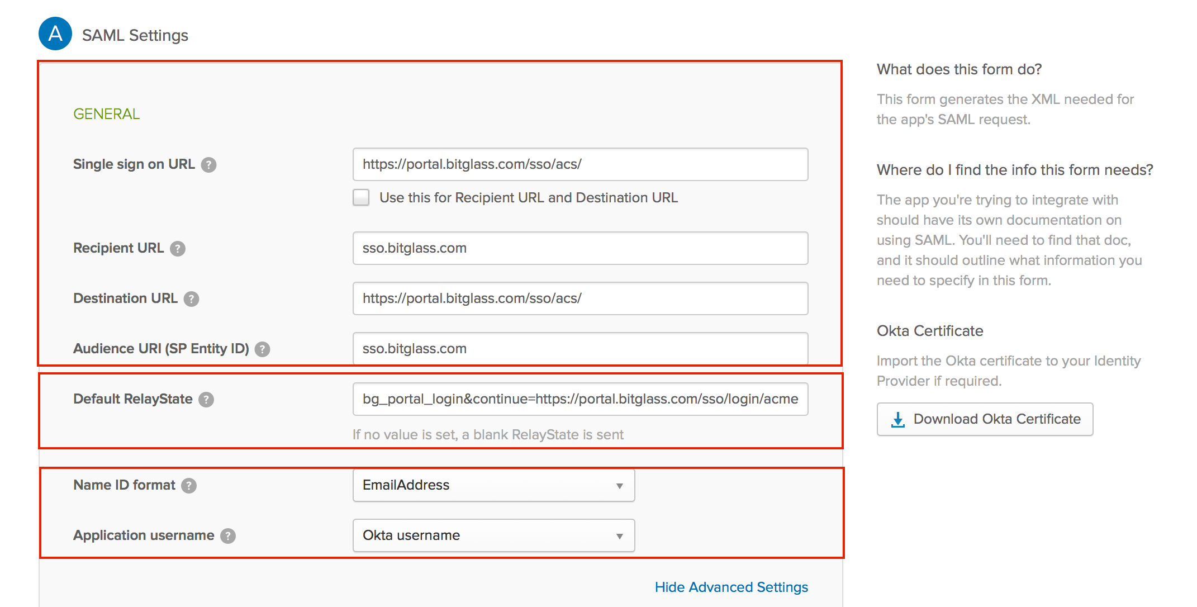Focus the Single sign on URL field
The height and width of the screenshot is (607, 1197).
pos(581,164)
